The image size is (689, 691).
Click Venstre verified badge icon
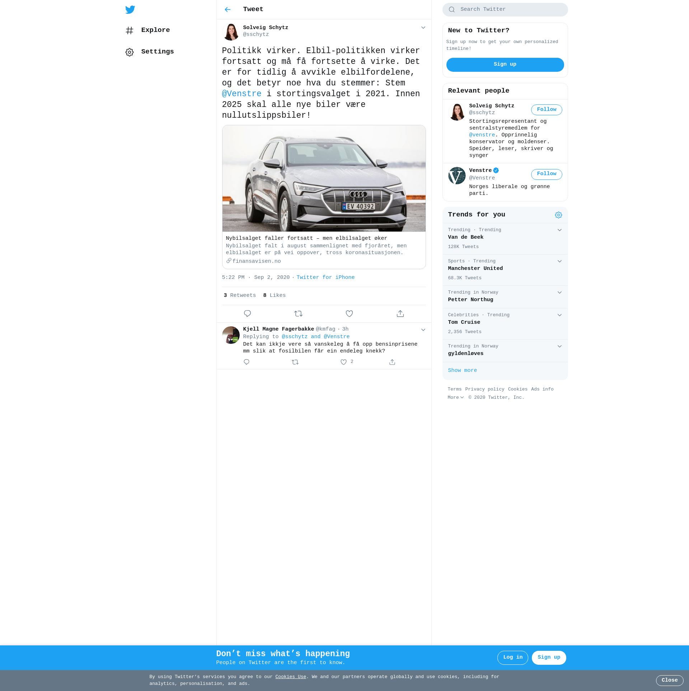496,171
